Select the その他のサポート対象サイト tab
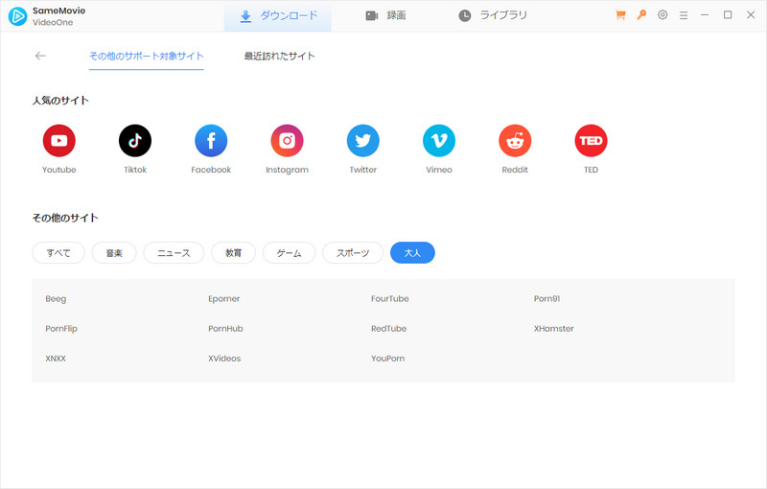Viewport: 767px width, 489px height. pyautogui.click(x=147, y=57)
